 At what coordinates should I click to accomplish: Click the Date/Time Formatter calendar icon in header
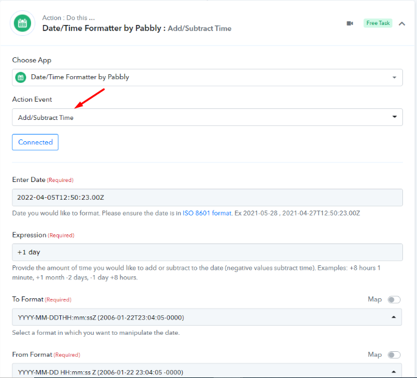(x=23, y=23)
